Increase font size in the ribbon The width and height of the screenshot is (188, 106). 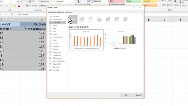[x=18, y=1]
